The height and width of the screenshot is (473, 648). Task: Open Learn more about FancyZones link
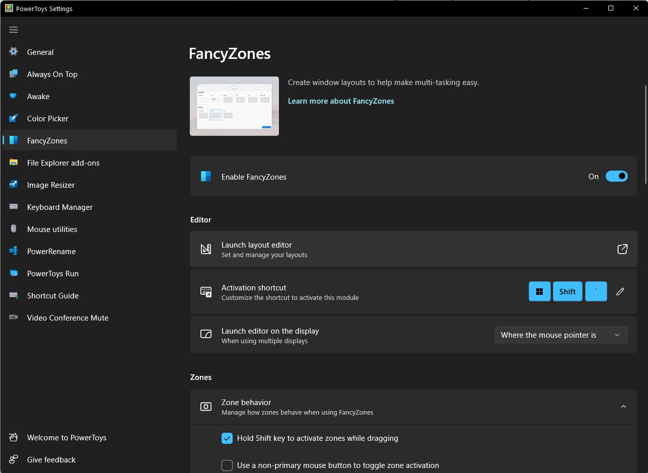pyautogui.click(x=341, y=101)
